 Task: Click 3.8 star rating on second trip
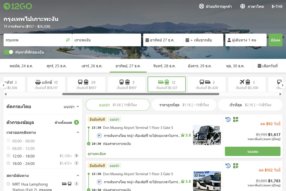(186, 182)
